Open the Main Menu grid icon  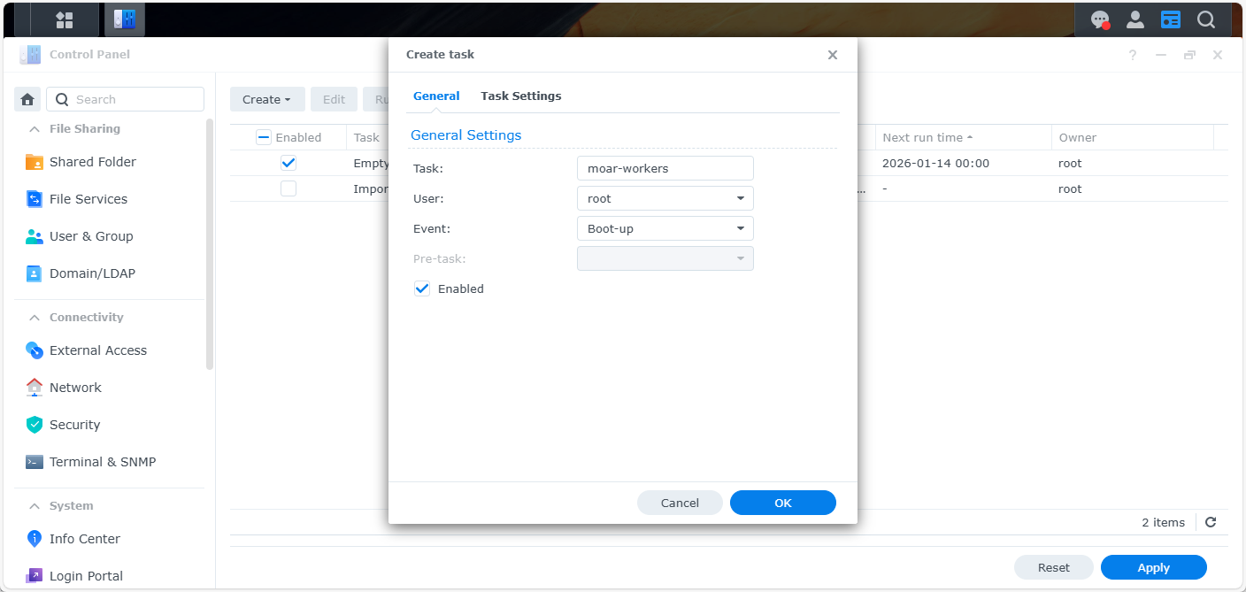[64, 19]
